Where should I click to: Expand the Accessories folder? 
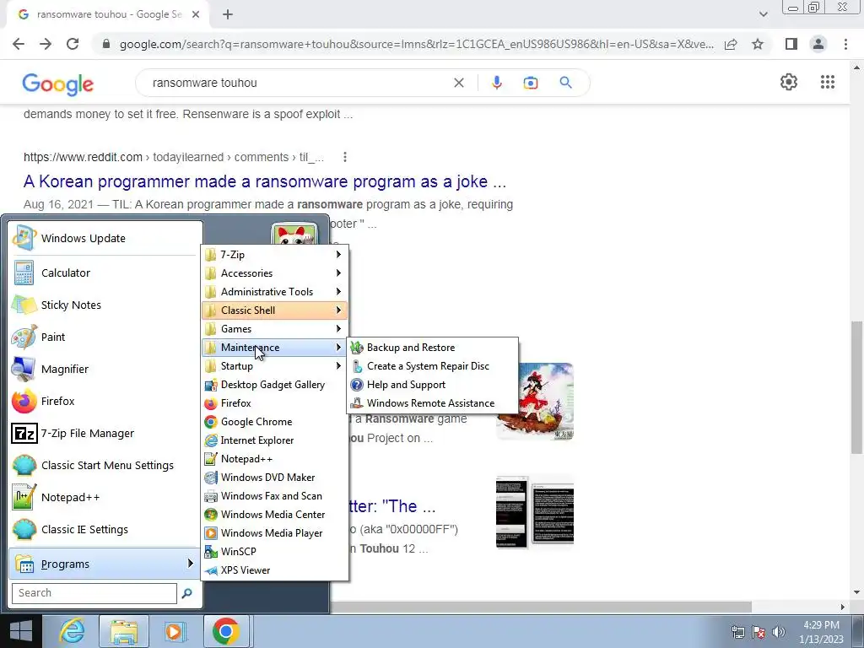[274, 273]
